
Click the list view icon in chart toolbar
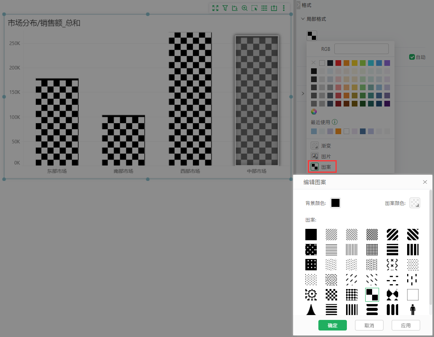pos(264,8)
